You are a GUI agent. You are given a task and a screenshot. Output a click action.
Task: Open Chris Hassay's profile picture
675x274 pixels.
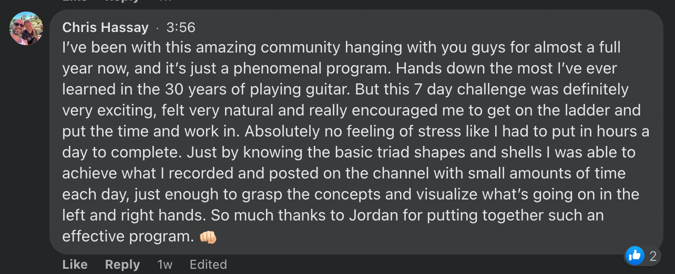[26, 28]
